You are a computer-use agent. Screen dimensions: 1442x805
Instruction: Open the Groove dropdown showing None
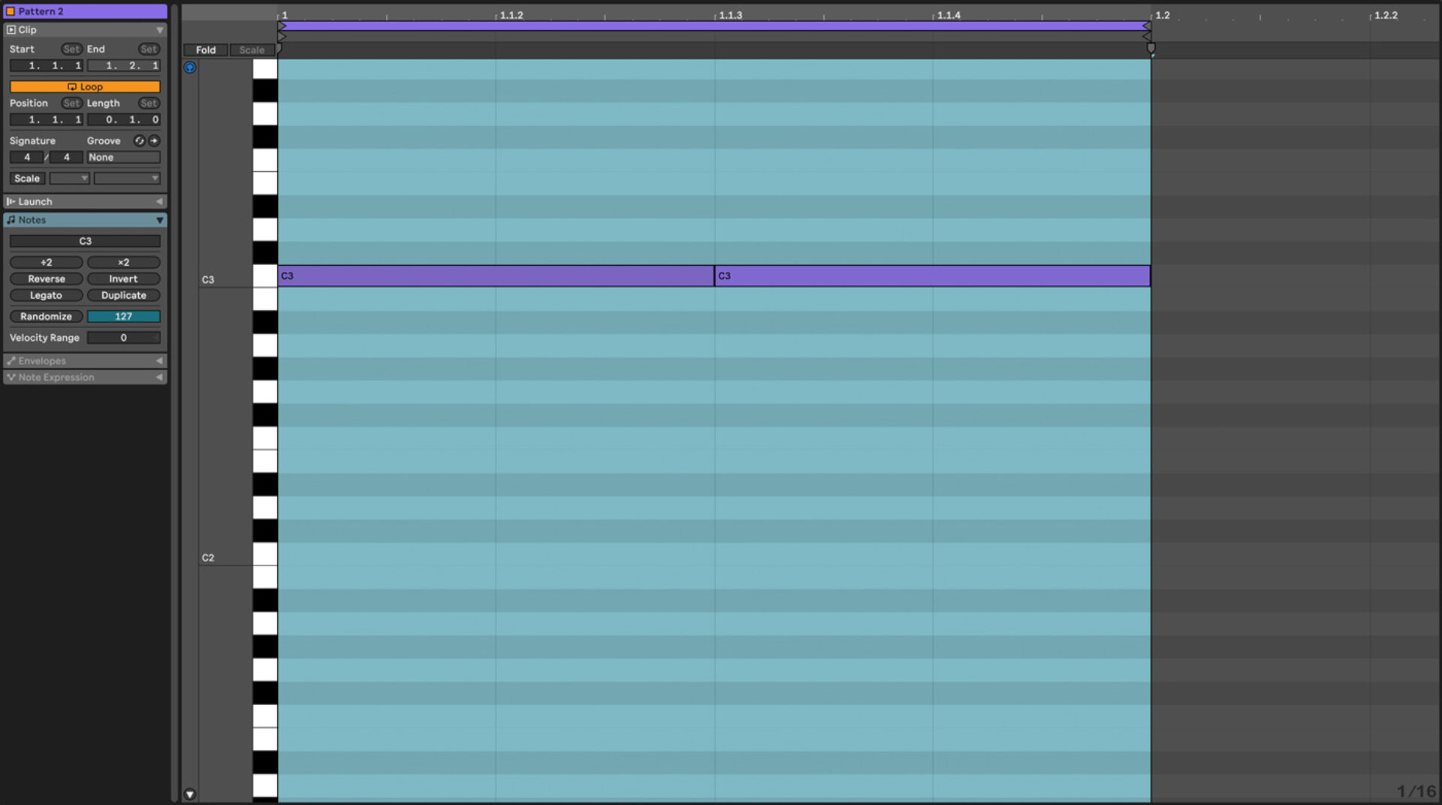click(x=123, y=157)
